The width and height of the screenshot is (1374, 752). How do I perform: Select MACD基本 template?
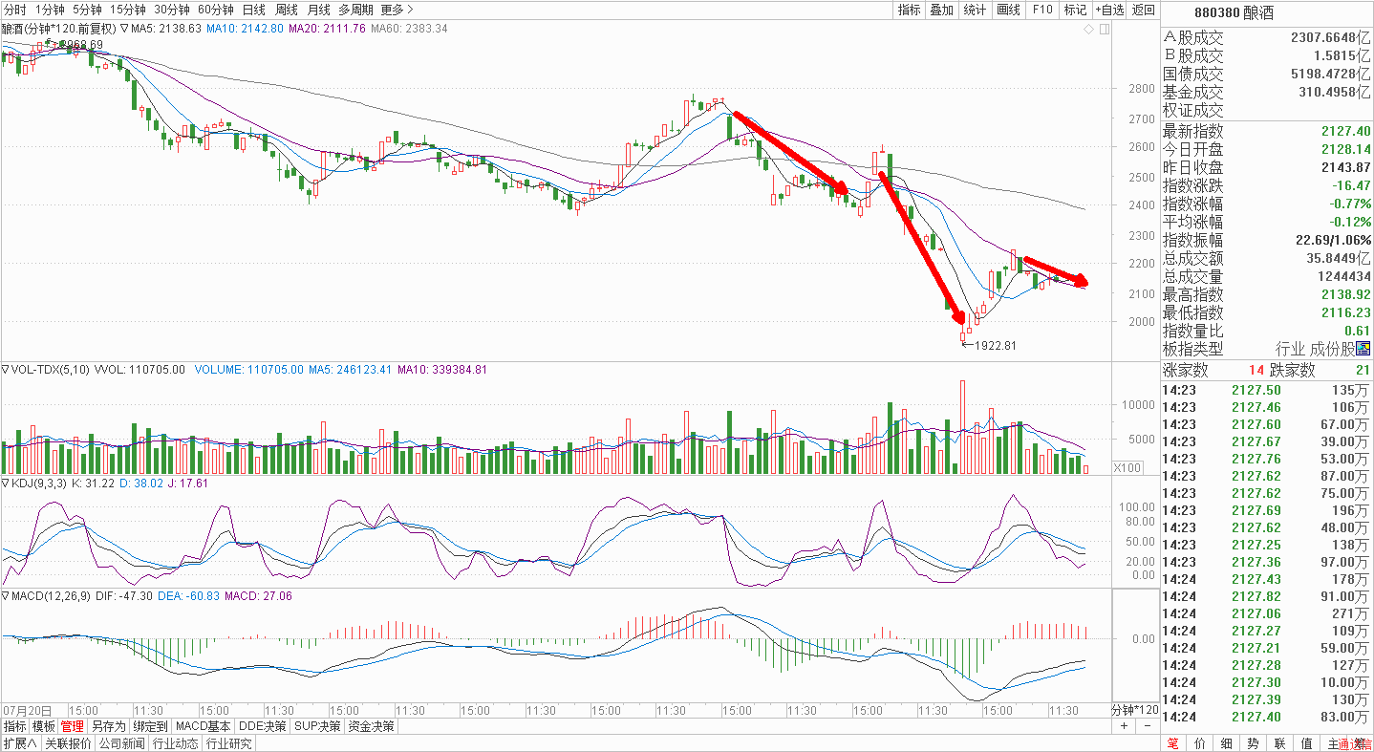[x=204, y=726]
